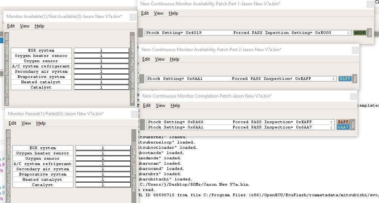Screen dimensions: 379x203
Task: Select Heated catalyst value in Monitor Available table
Action: (x=102, y=82)
